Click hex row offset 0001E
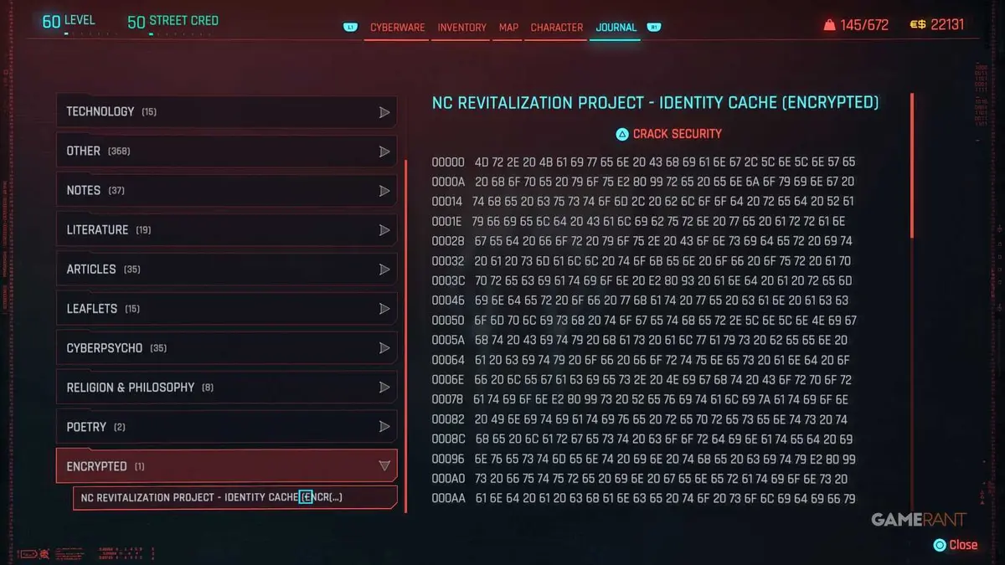The image size is (1005, 565). coord(448,221)
